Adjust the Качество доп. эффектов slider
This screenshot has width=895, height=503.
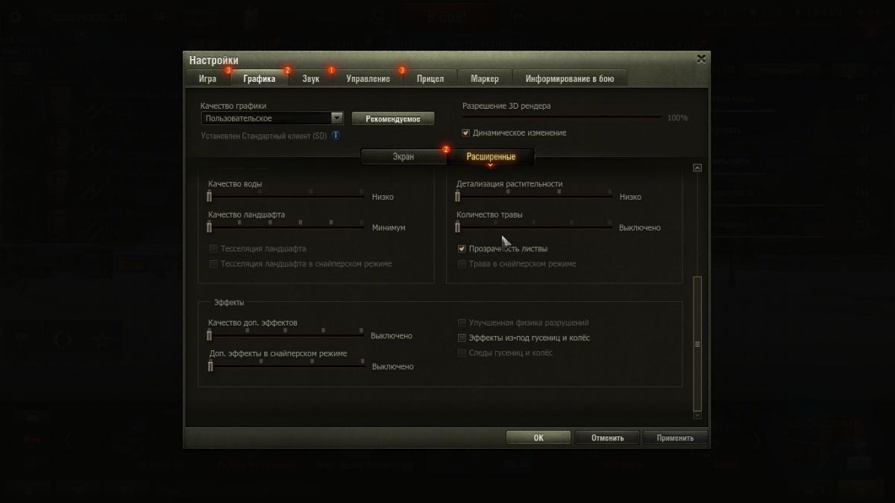tap(286, 335)
